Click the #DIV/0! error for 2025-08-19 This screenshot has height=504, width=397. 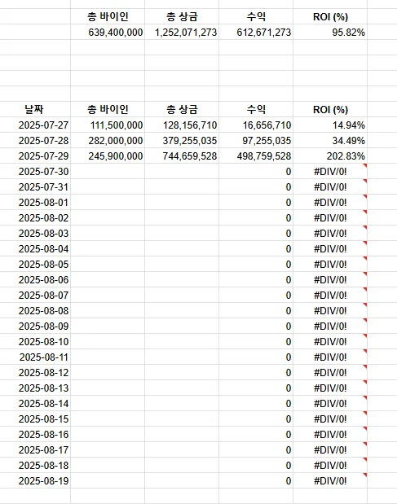click(x=330, y=481)
